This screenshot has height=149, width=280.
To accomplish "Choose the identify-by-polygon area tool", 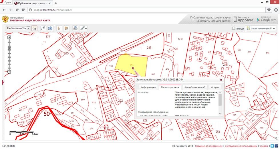I will [x=50, y=28].
